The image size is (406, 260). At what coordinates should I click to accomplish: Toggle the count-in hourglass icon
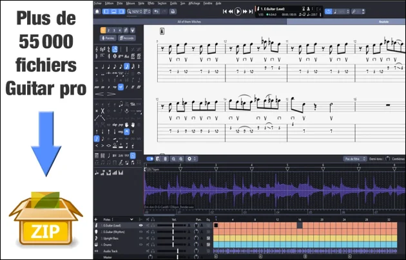pyautogui.click(x=304, y=9)
